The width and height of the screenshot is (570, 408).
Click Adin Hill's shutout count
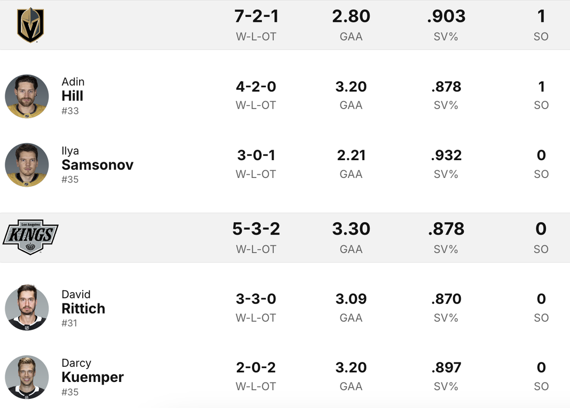[x=541, y=87]
